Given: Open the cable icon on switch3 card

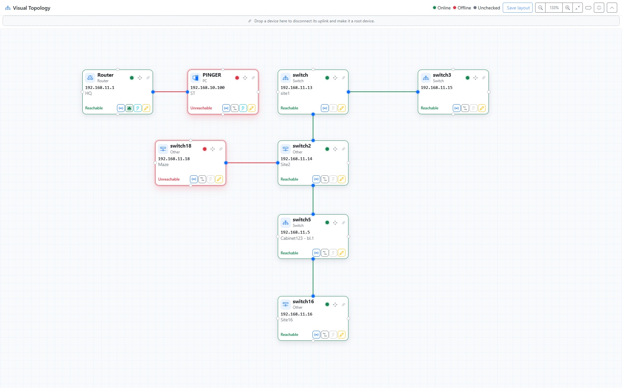Looking at the screenshot, I should point(465,108).
